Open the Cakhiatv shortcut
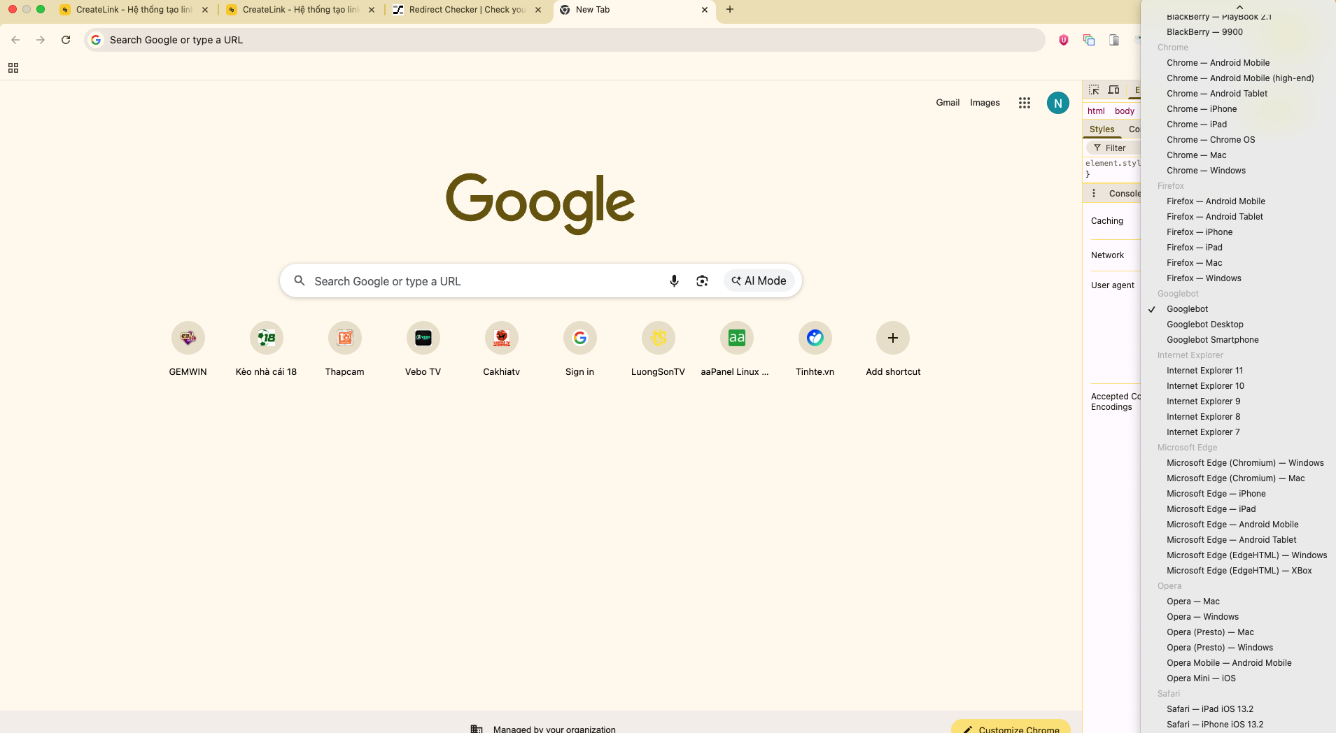 point(502,350)
